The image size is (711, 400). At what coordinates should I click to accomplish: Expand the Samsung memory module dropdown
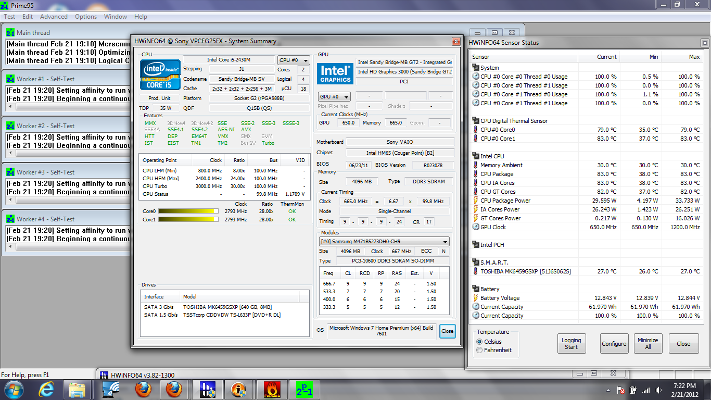[384, 242]
